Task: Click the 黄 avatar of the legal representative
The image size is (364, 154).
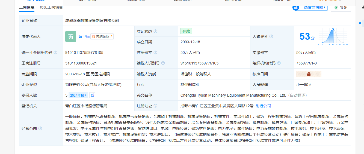Action: (71, 36)
